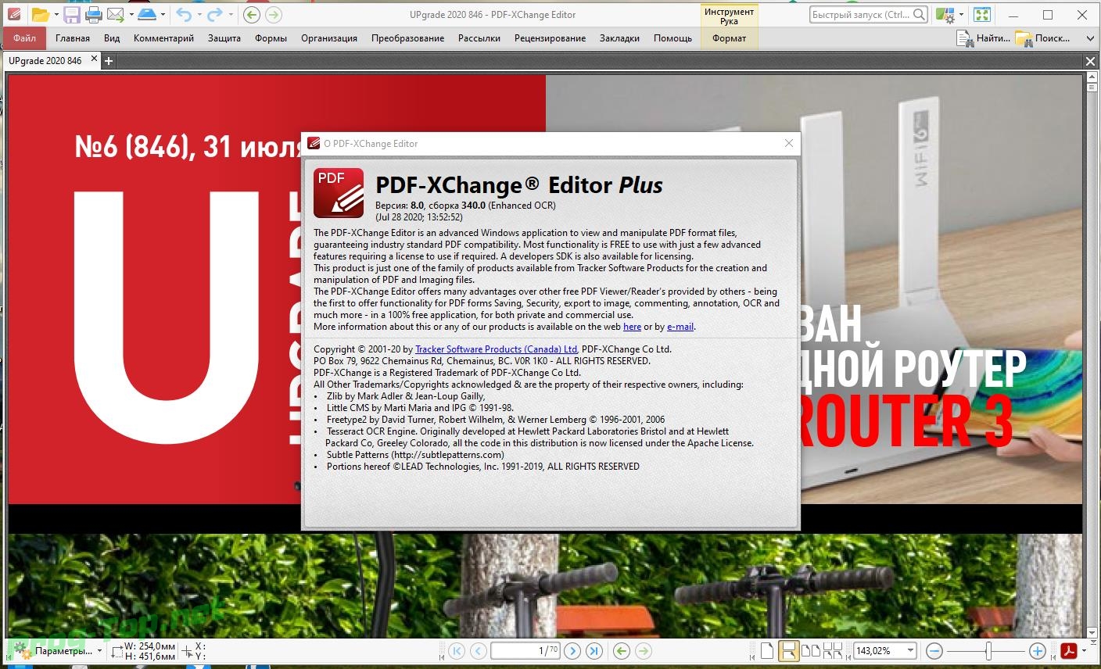This screenshot has height=669, width=1101.
Task: Switch to the Закладки ribbon tab
Action: (619, 38)
